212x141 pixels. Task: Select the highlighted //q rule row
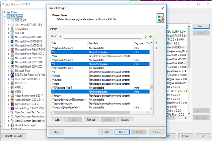tap(100, 64)
